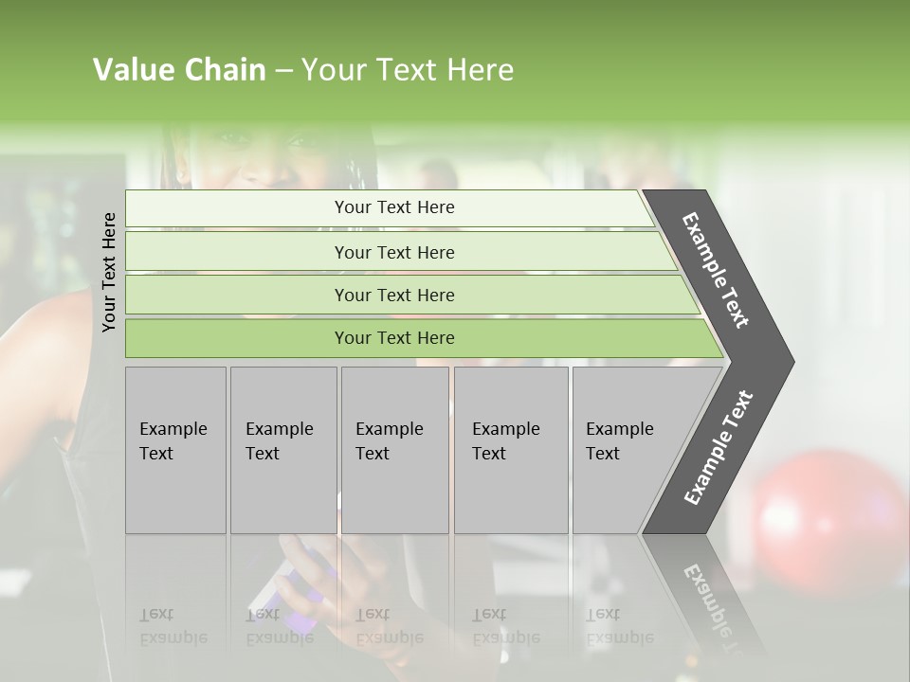
Task: Select "Your Text Here" in the slide title
Action: pos(407,70)
